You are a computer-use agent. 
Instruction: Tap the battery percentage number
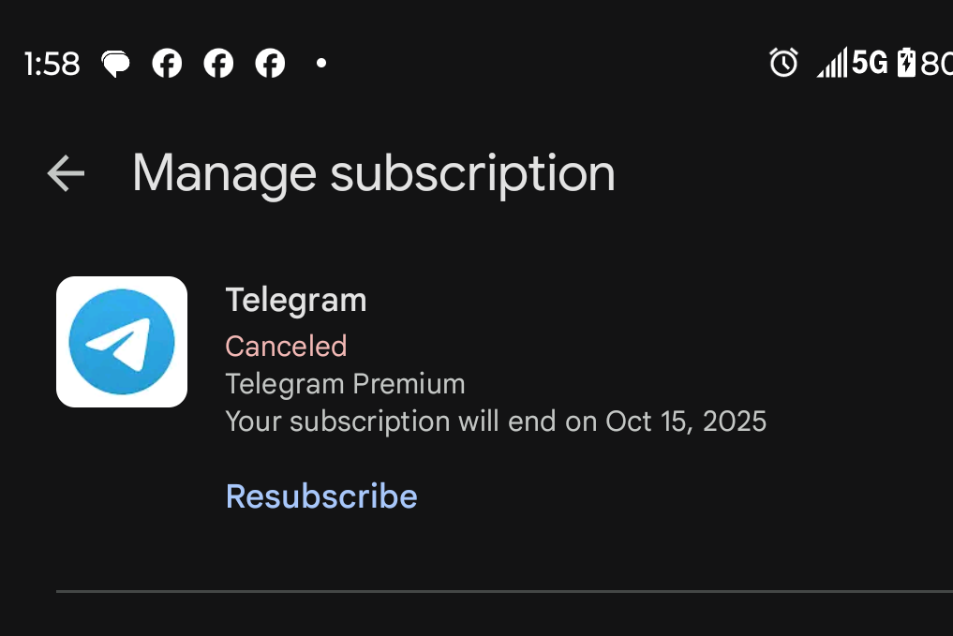[936, 64]
